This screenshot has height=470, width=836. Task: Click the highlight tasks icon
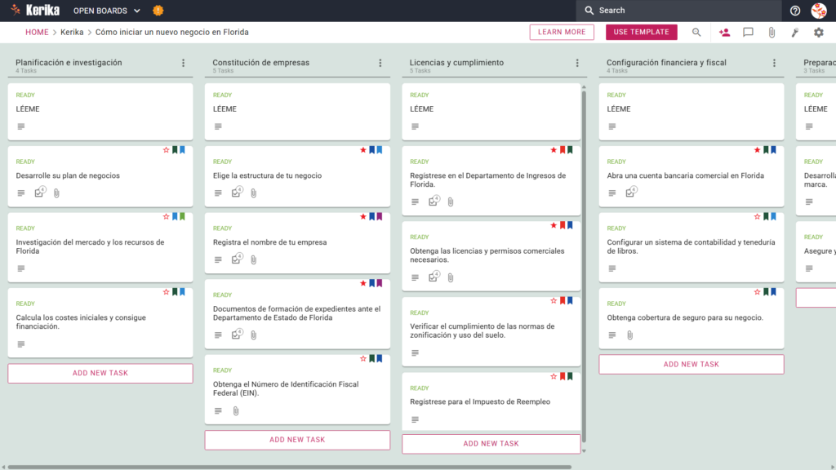click(795, 33)
